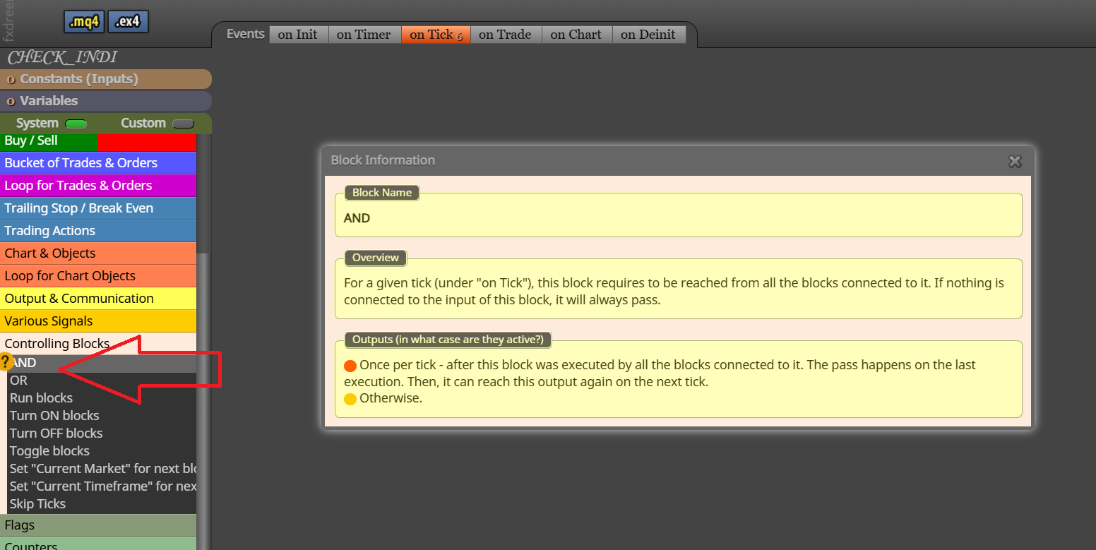Switch to the on Timer event tab
Screen dimensions: 1096x550
[364, 34]
